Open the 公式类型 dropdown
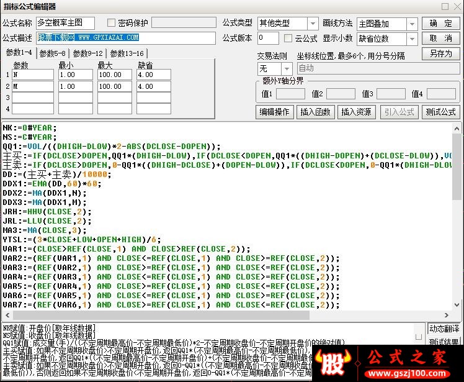Viewport: 464px width, 382px height. [313, 23]
